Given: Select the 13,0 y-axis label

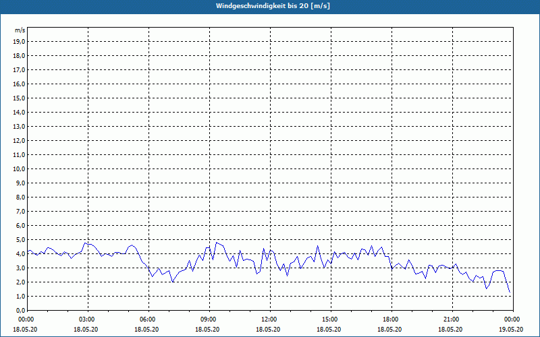Looking at the screenshot, I should pyautogui.click(x=19, y=127).
